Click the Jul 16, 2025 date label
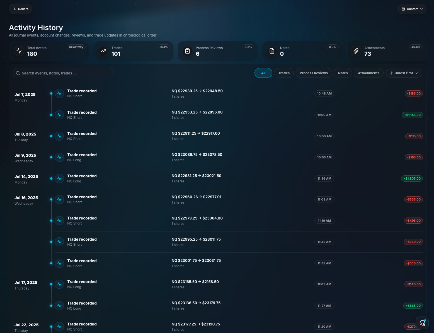 pos(26,198)
